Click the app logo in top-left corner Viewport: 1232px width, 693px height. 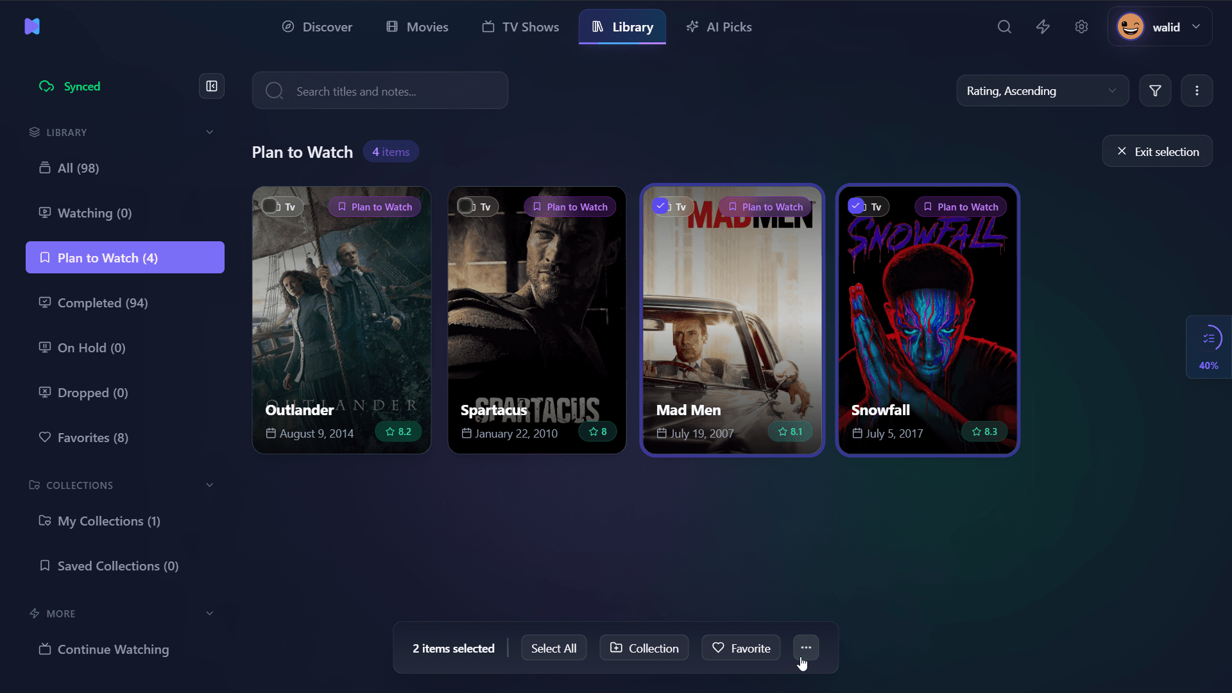click(x=32, y=26)
